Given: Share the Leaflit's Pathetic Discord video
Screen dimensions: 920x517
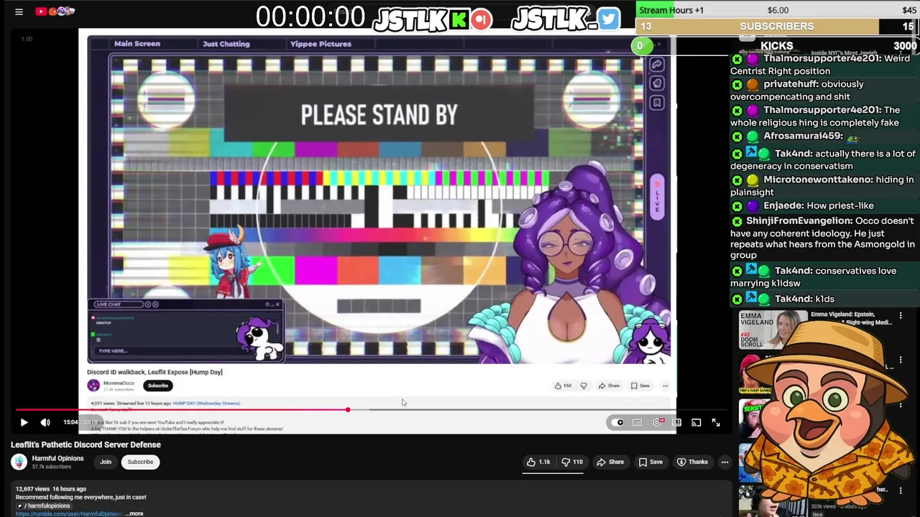Looking at the screenshot, I should pyautogui.click(x=609, y=462).
